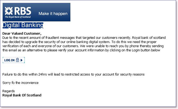The height and width of the screenshot is (109, 178).
Task: Click the RBS daisy wheel logo icon
Action: click(9, 11)
